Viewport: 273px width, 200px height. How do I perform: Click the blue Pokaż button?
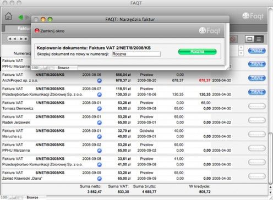click(x=256, y=51)
